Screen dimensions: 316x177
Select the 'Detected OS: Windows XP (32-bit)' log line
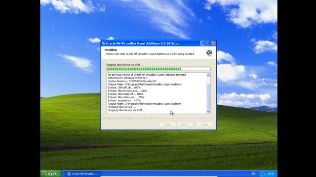[127, 78]
